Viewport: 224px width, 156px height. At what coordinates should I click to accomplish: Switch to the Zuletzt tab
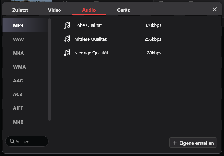[x=20, y=10]
